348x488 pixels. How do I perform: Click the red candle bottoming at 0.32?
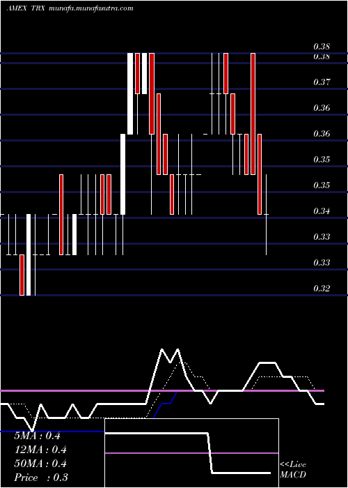pyautogui.click(x=22, y=275)
